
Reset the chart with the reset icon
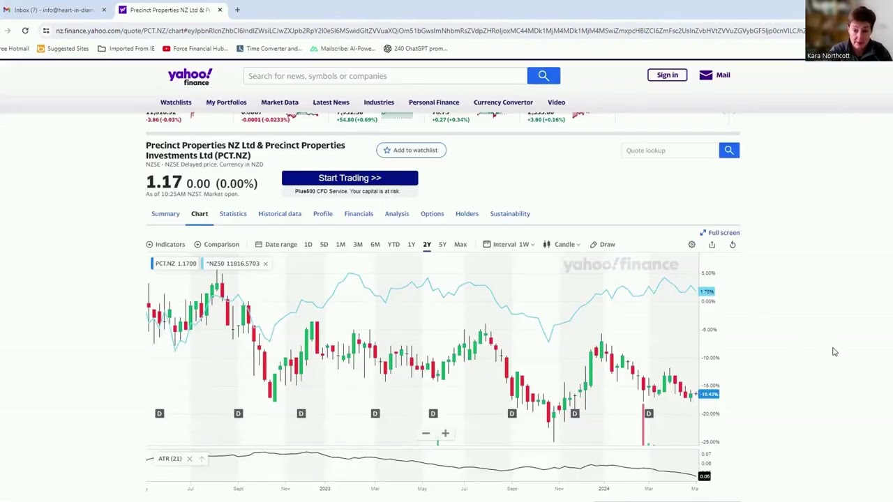733,245
